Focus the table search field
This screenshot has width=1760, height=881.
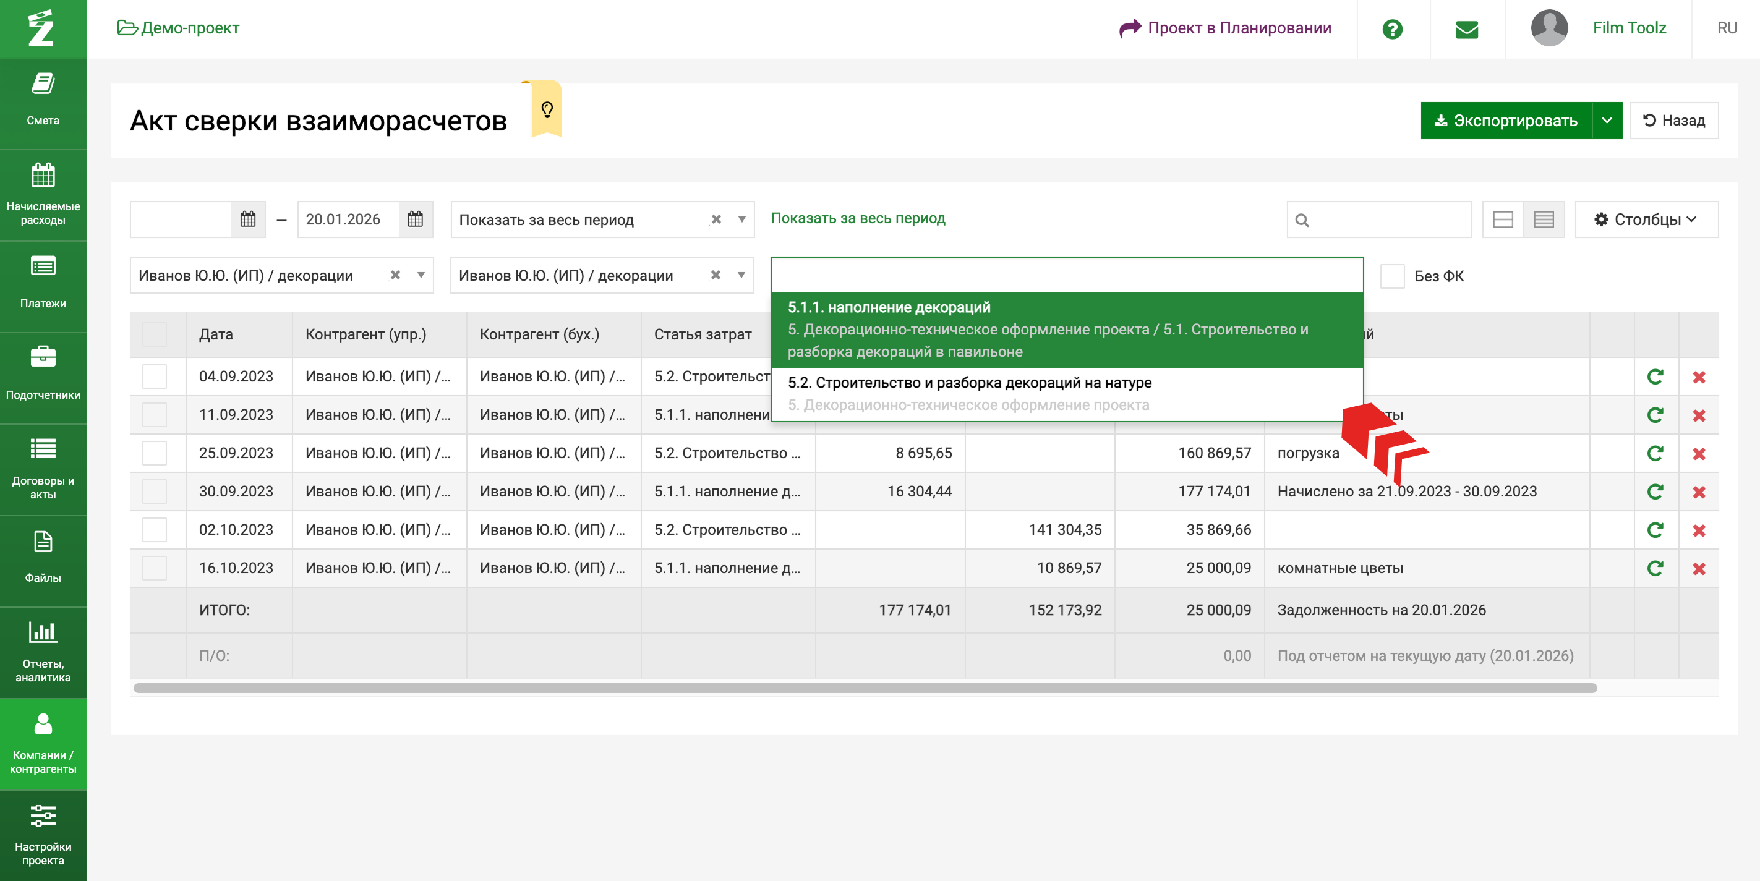point(1387,219)
